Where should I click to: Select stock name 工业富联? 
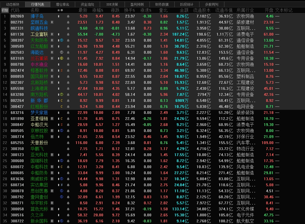[39, 34]
